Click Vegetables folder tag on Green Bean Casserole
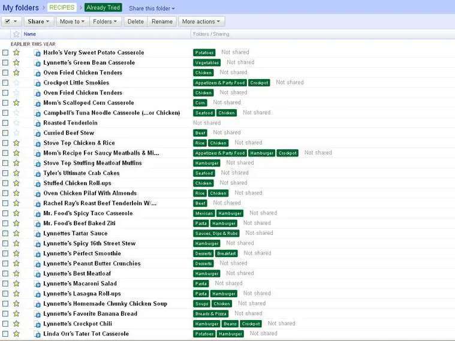This screenshot has height=341, width=455. 207,63
